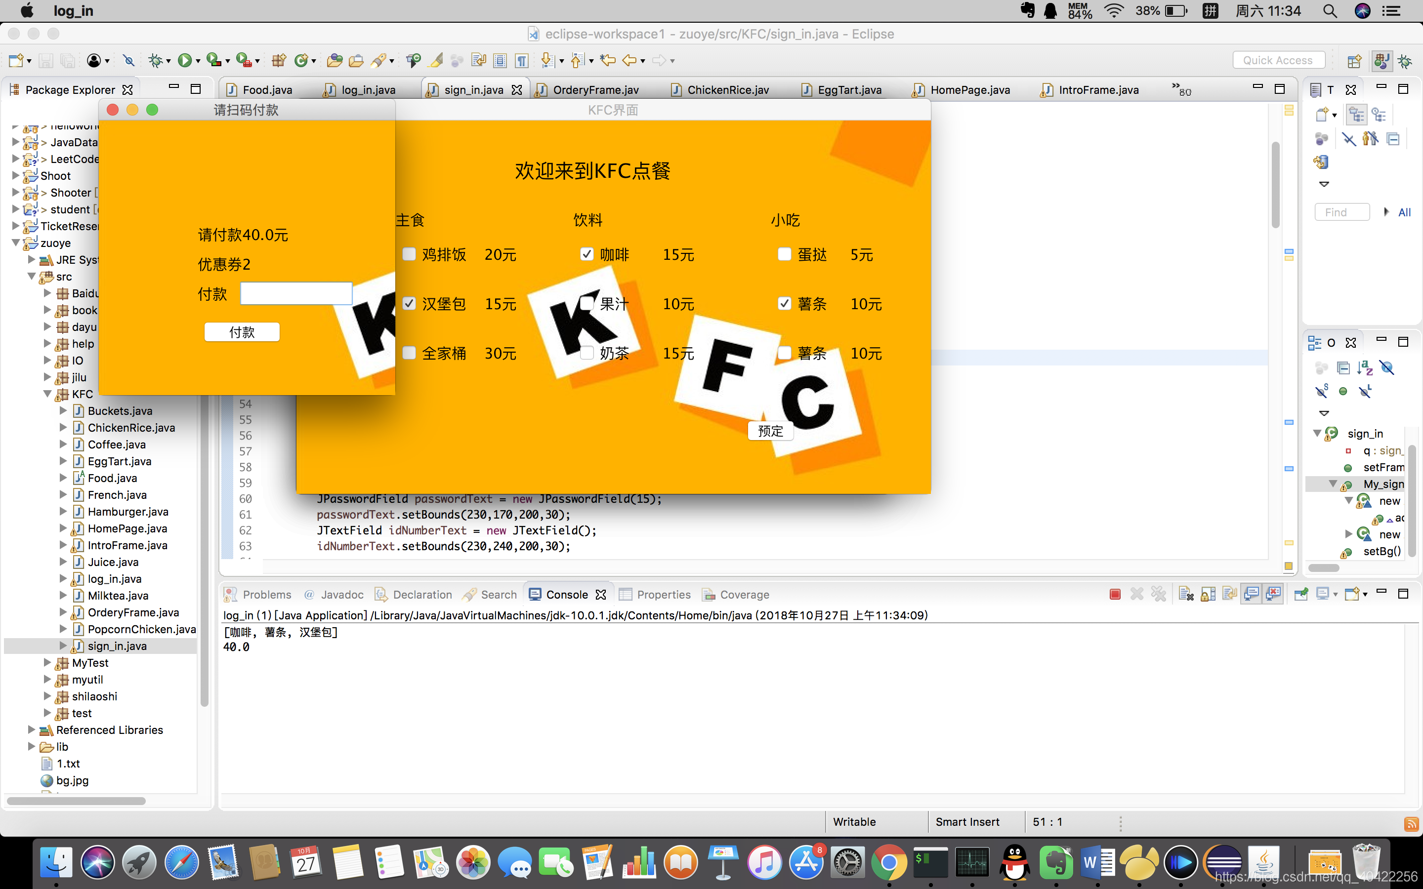Click the Last Edit Location icon
This screenshot has height=889, width=1423.
(x=608, y=60)
